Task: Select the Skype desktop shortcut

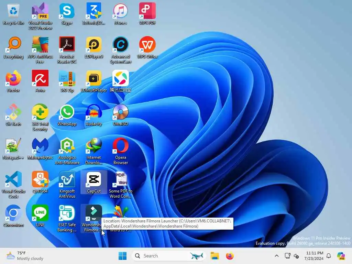Action: pos(67,13)
